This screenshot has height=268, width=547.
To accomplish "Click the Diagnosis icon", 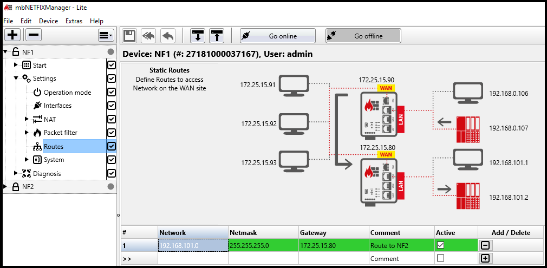I will pyautogui.click(x=27, y=173).
